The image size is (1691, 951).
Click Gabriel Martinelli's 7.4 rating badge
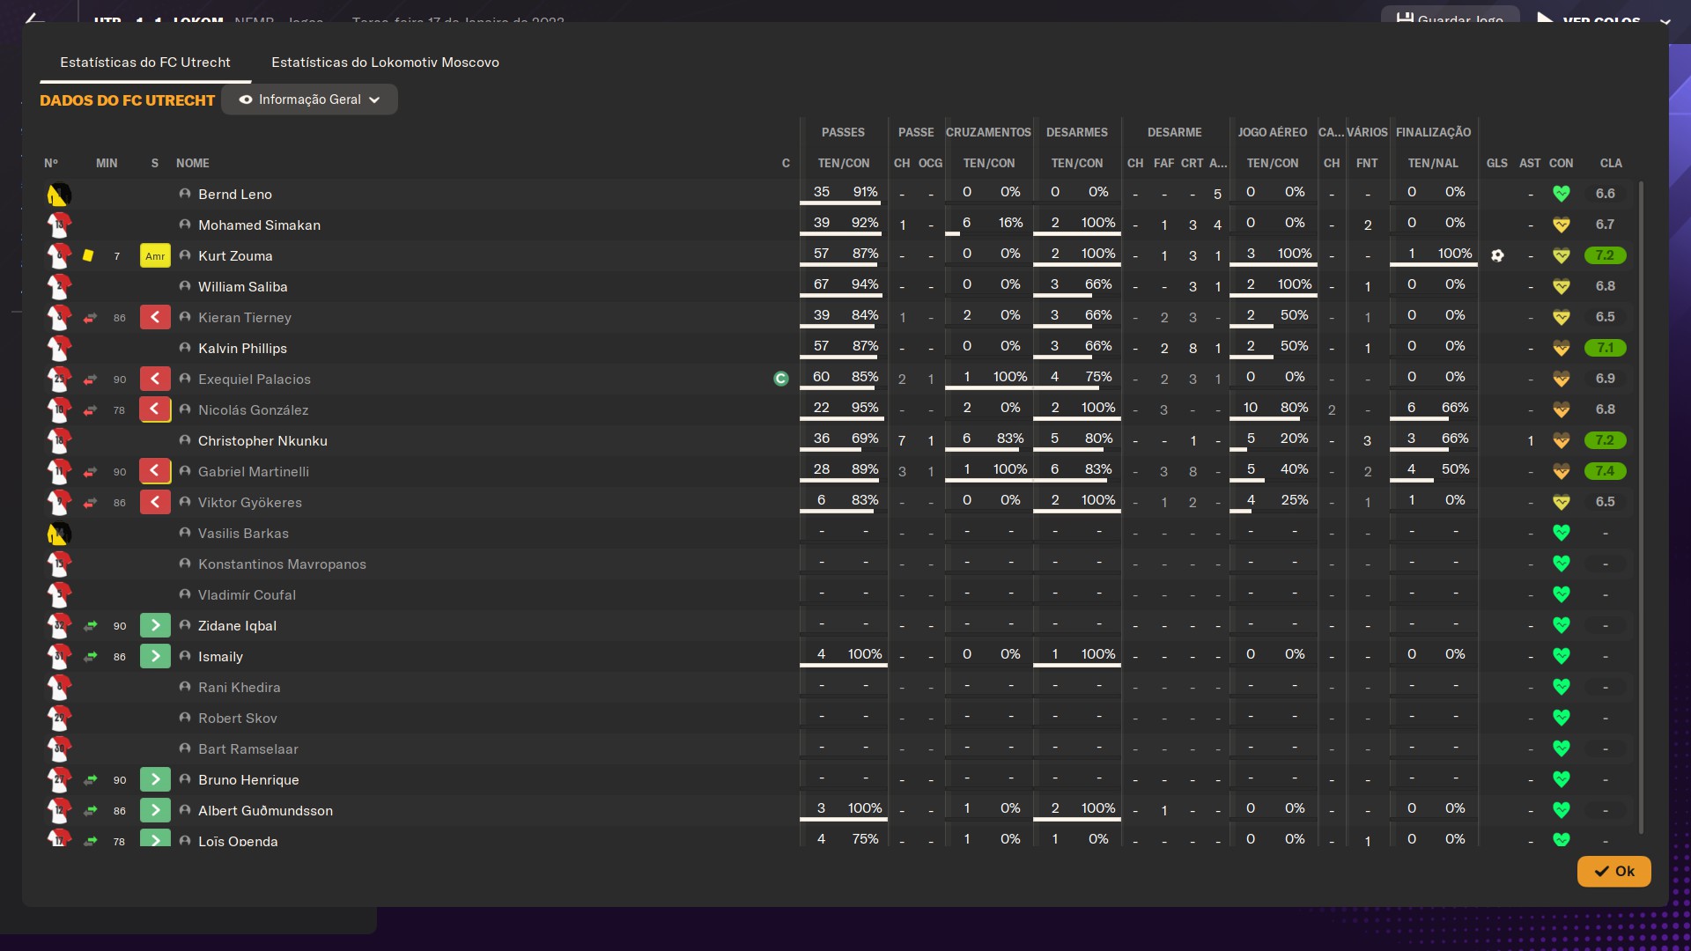tap(1605, 471)
